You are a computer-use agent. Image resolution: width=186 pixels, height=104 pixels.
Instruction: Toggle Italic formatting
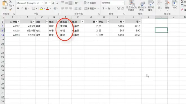(x=22, y=8)
